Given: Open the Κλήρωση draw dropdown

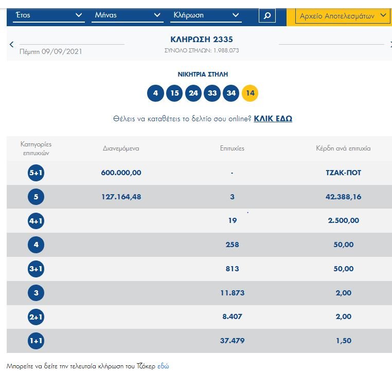Looking at the screenshot, I should click(206, 15).
